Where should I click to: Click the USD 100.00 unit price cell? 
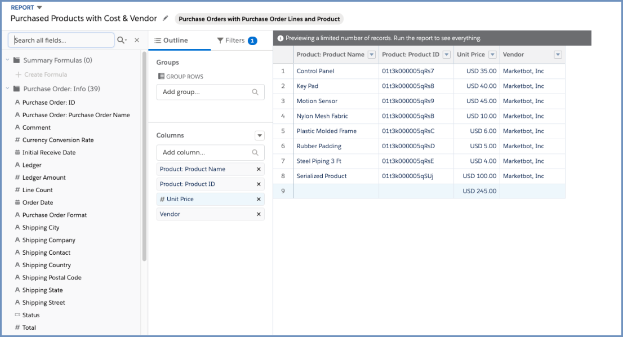click(x=477, y=176)
